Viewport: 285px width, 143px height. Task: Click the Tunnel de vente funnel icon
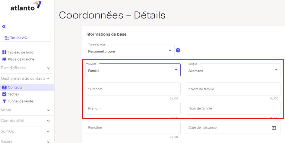[4, 101]
